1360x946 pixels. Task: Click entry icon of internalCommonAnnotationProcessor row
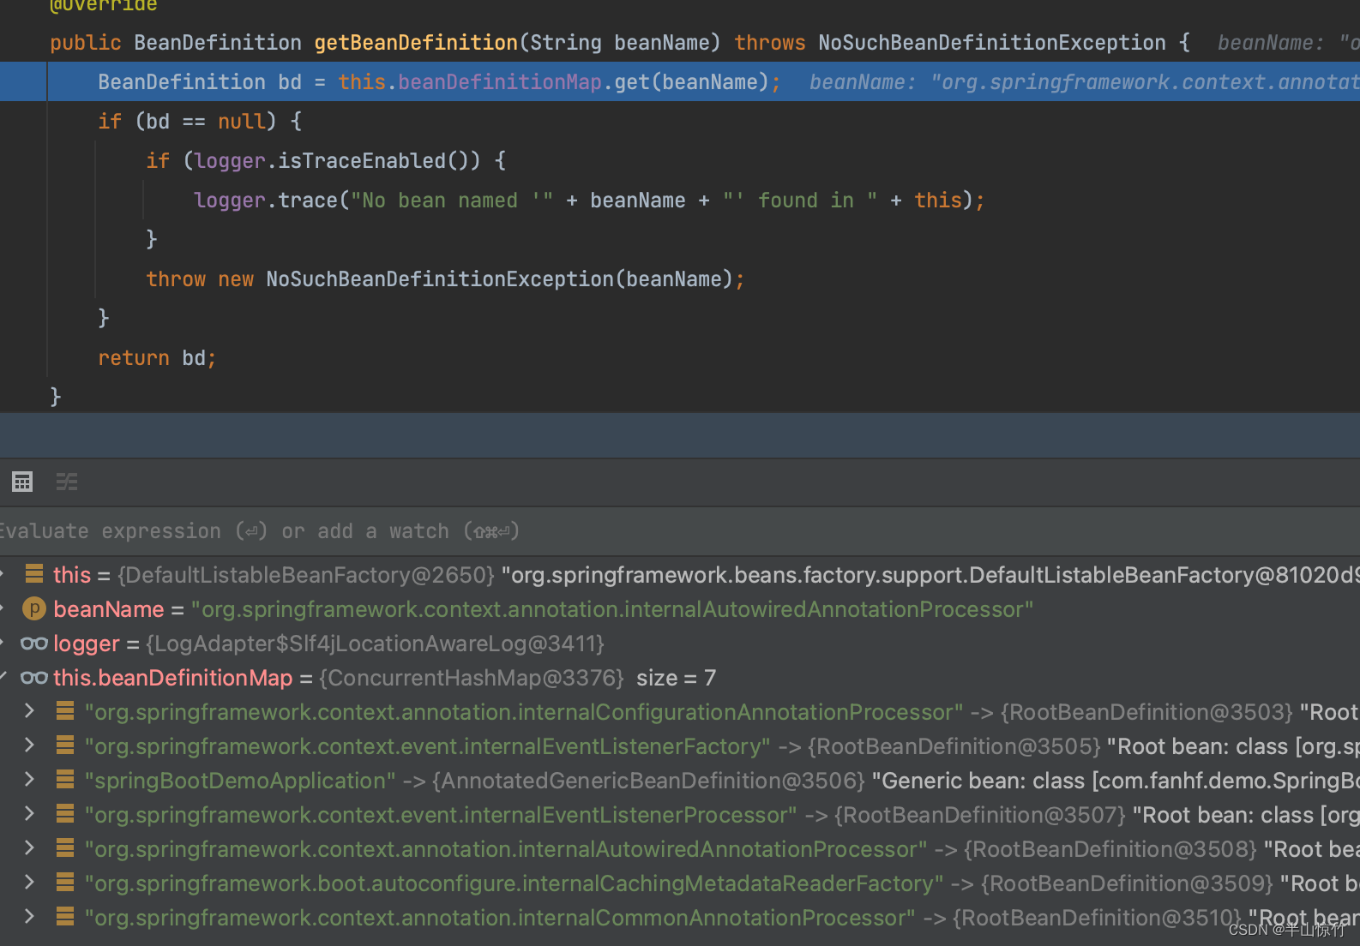(65, 916)
